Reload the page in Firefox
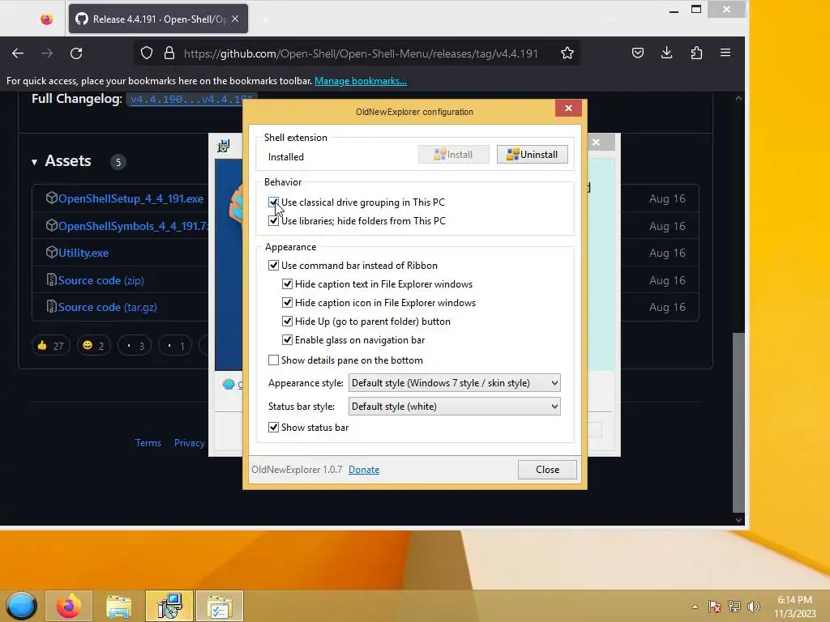Viewport: 830px width, 622px height. pos(76,53)
